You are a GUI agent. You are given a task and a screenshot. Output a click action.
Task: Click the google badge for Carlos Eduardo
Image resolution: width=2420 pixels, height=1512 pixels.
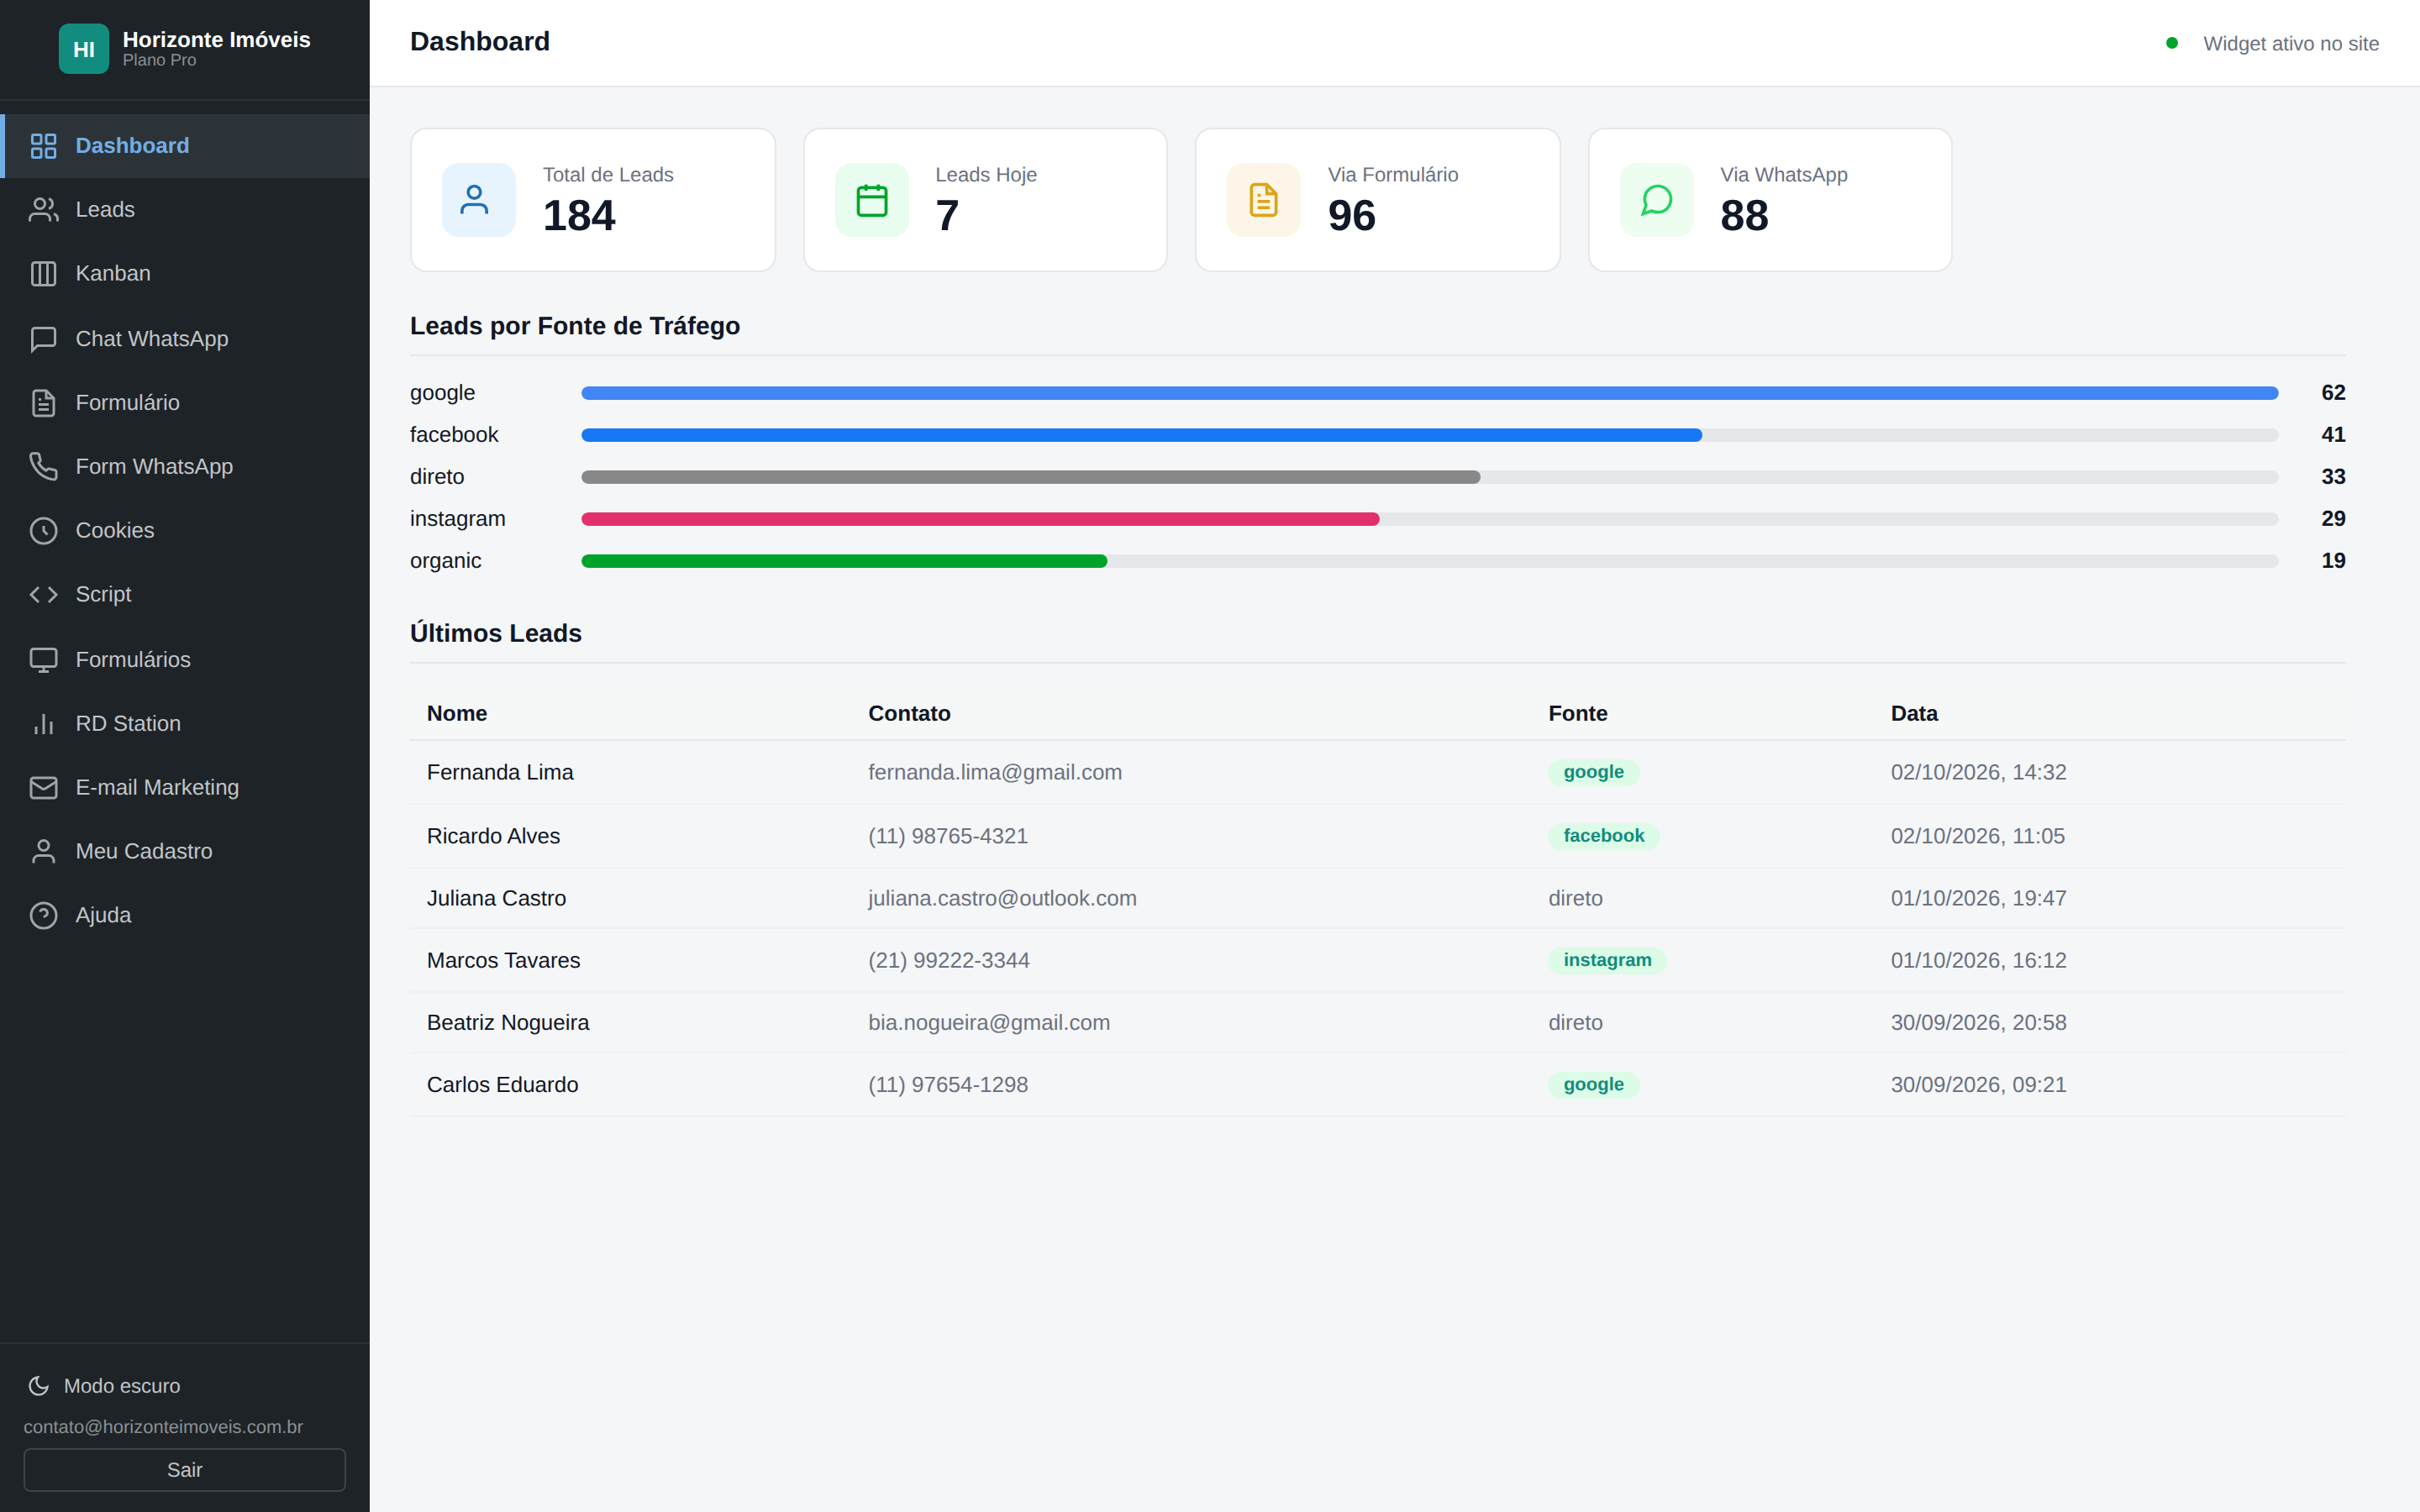click(x=1593, y=1085)
